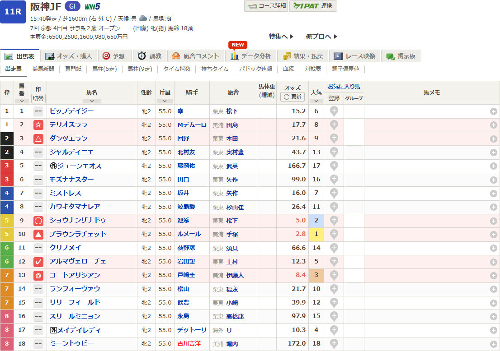Toggle the empty mark box for ミストレス
The height and width of the screenshot is (351, 500).
click(38, 193)
